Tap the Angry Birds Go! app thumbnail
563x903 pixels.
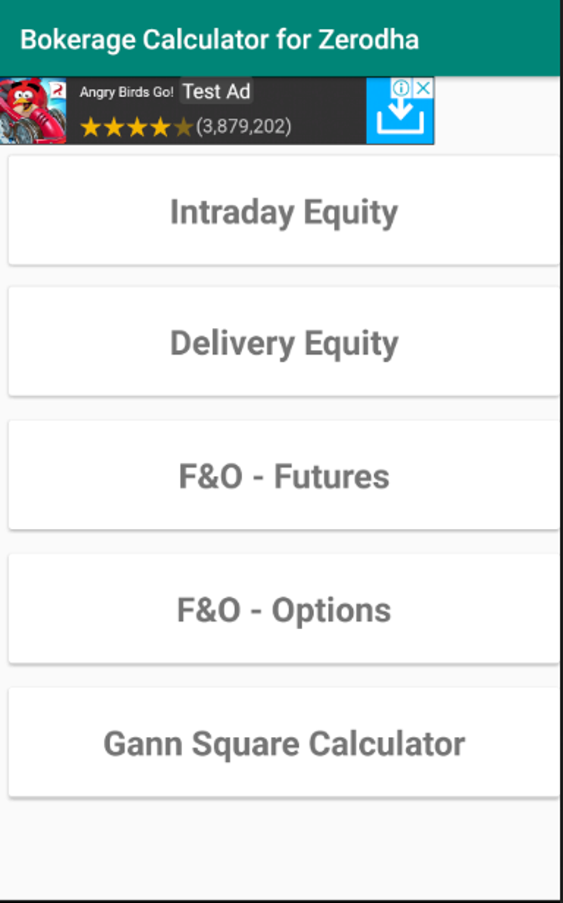32,110
